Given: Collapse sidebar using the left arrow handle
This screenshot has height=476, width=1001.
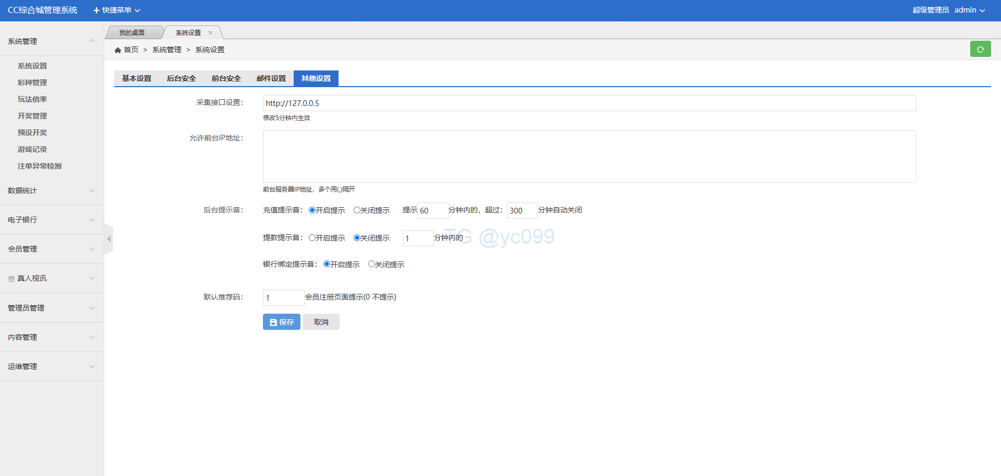Looking at the screenshot, I should coord(108,239).
